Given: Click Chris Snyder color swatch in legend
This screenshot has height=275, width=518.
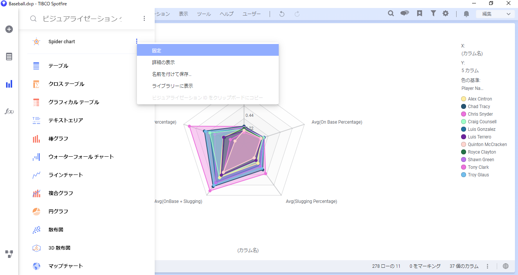Looking at the screenshot, I should pos(463,114).
